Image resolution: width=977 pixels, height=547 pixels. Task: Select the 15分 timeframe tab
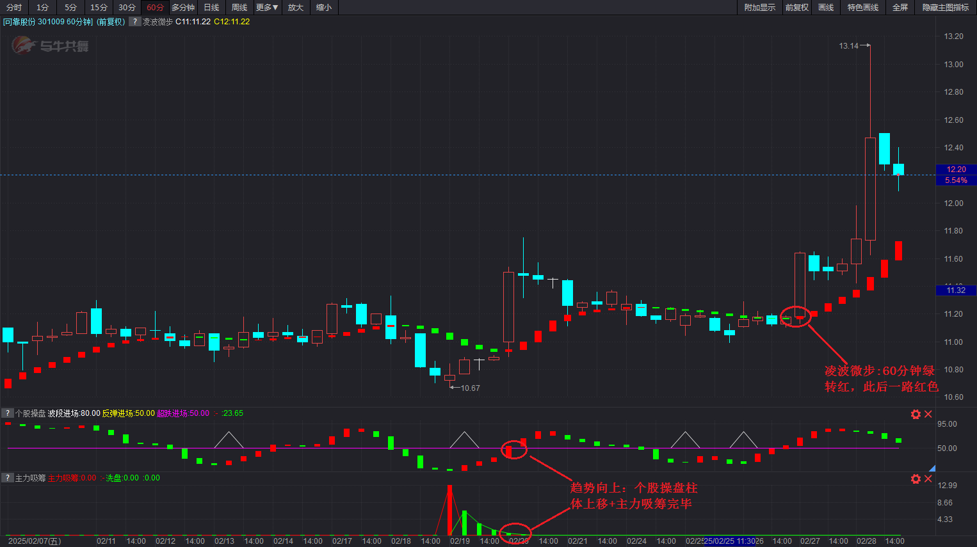(99, 7)
